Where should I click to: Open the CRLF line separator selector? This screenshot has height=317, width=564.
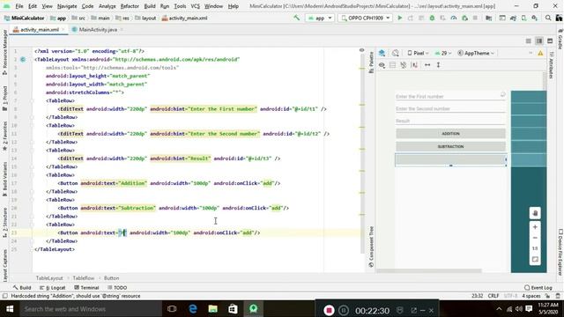click(x=493, y=296)
